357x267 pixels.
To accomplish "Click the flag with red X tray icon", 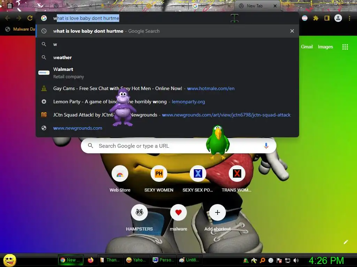I will click(279, 260).
